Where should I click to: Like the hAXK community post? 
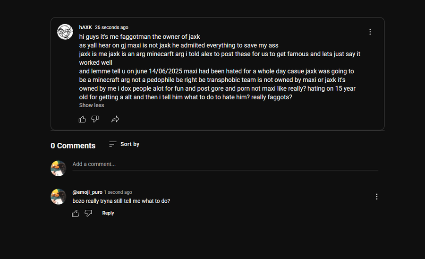coord(82,119)
